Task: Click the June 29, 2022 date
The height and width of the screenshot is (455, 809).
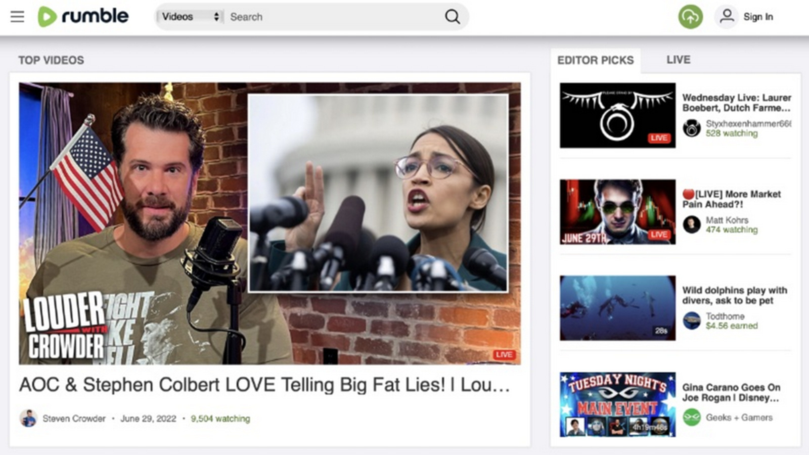Action: [148, 419]
